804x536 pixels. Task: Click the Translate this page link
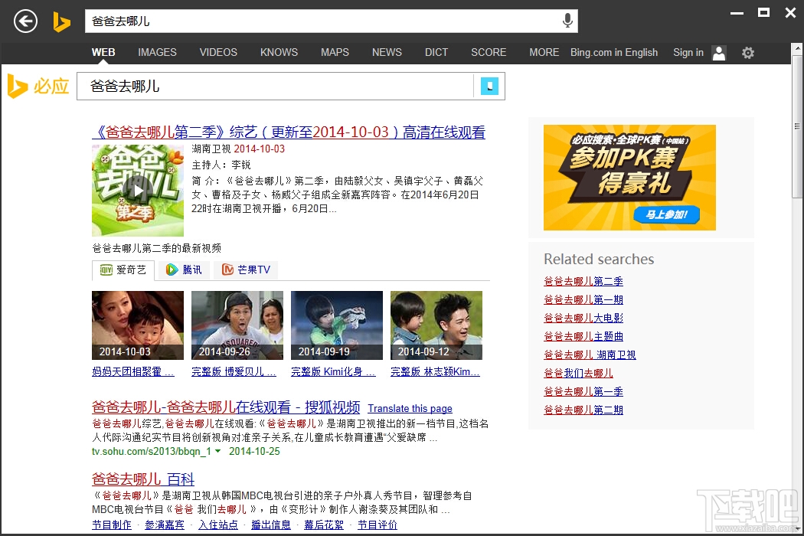click(410, 408)
